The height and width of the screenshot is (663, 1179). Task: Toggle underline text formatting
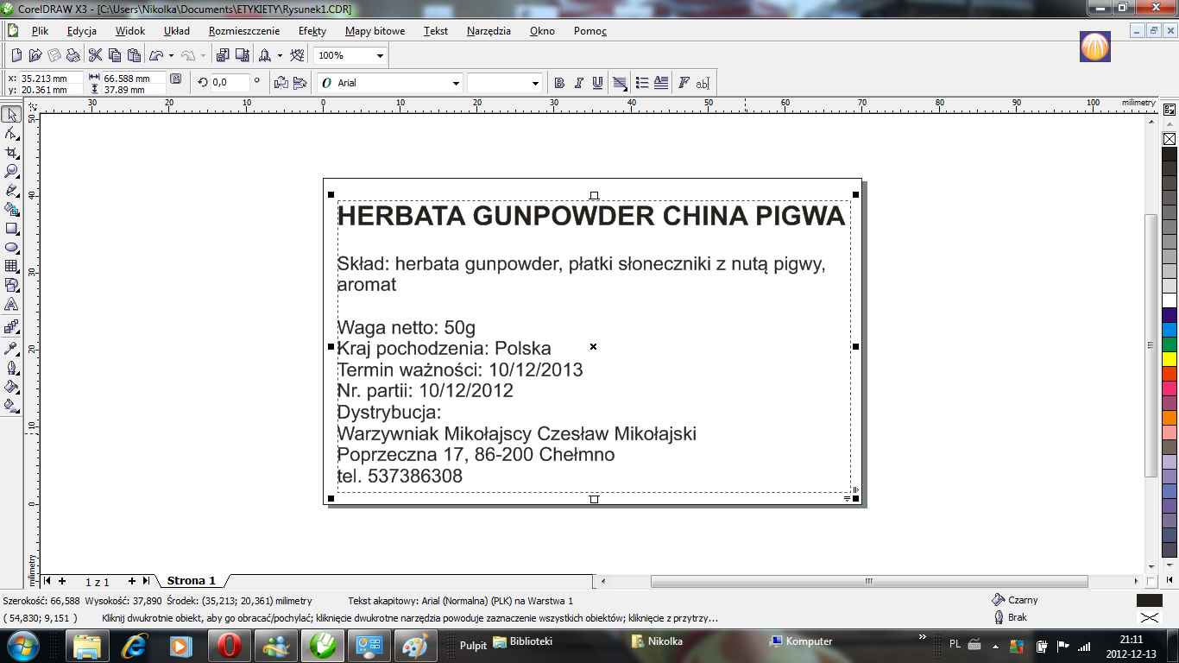click(x=597, y=83)
